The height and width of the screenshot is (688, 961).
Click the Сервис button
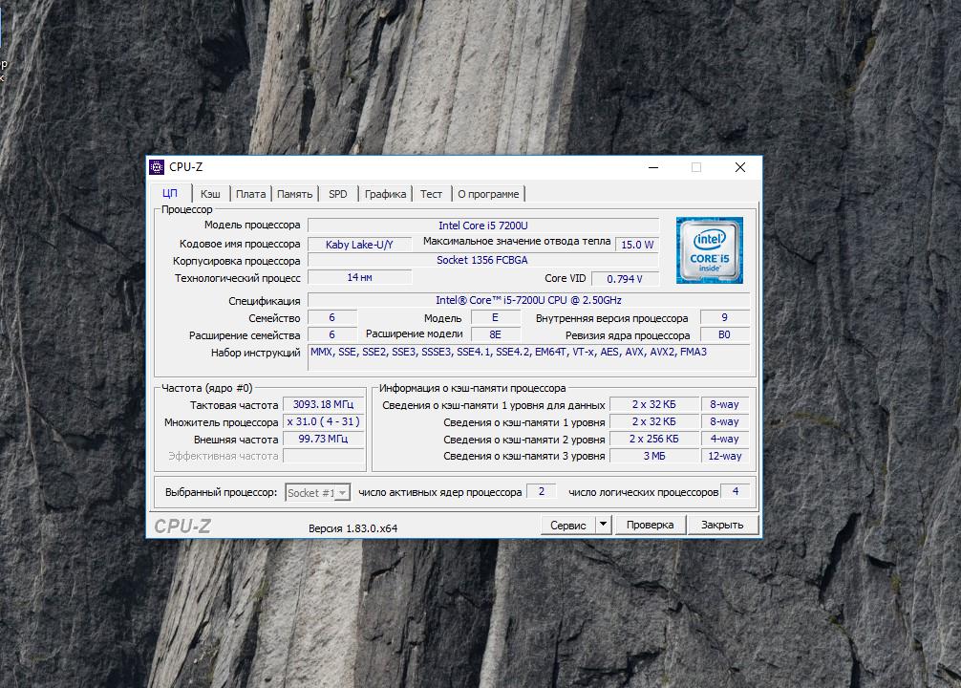[568, 525]
